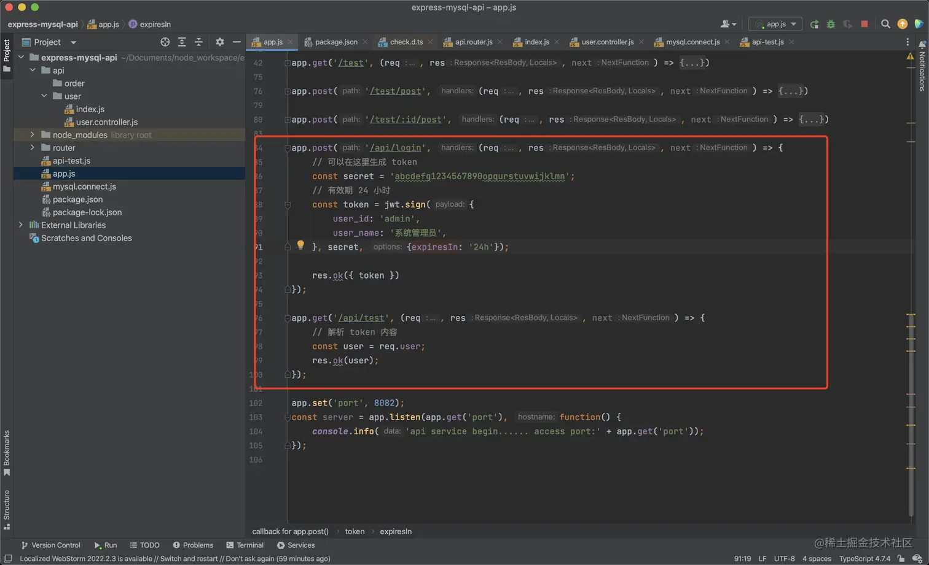Expand the node_modules folder

33,135
